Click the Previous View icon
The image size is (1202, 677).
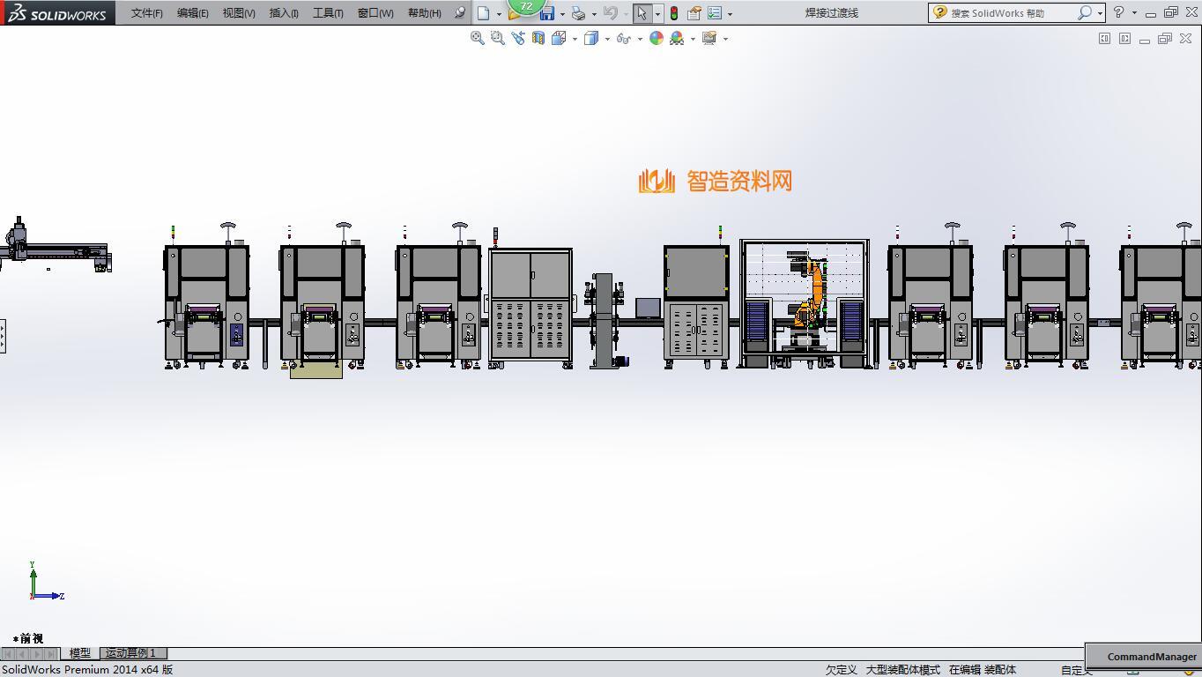coord(517,38)
